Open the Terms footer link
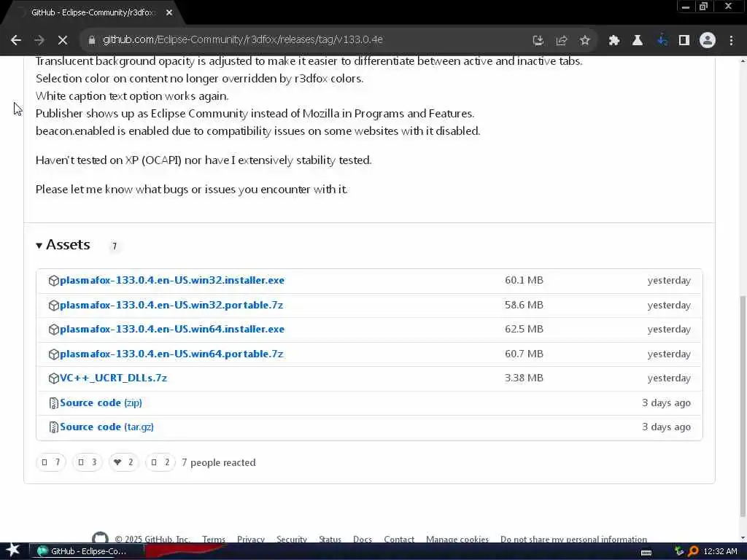Screen dimensions: 747x560 pos(214,539)
